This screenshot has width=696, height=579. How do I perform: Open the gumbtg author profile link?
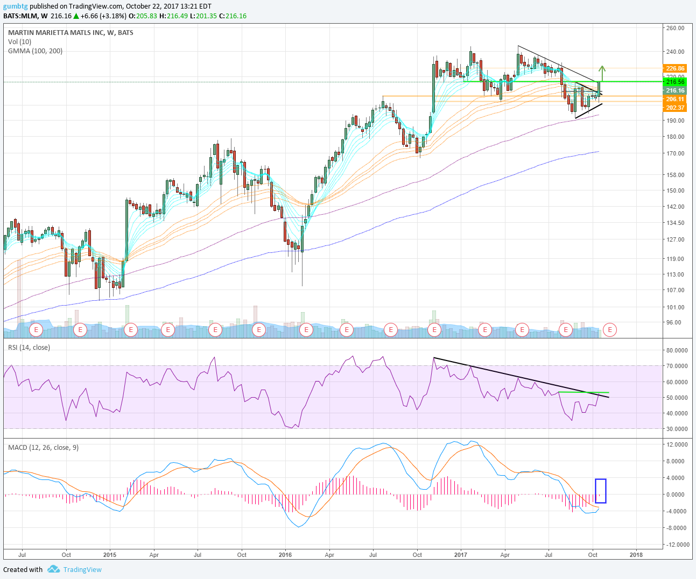point(15,6)
